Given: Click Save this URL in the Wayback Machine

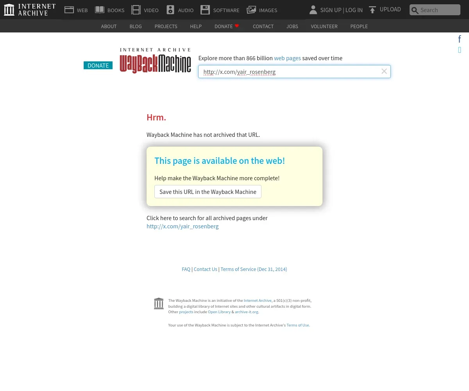Looking at the screenshot, I should (x=208, y=192).
